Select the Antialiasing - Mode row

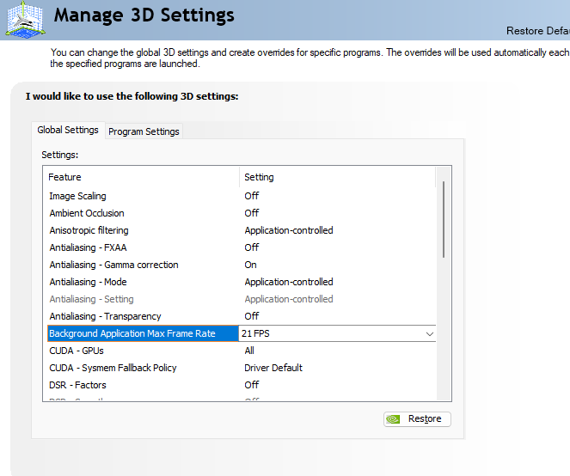click(x=88, y=282)
